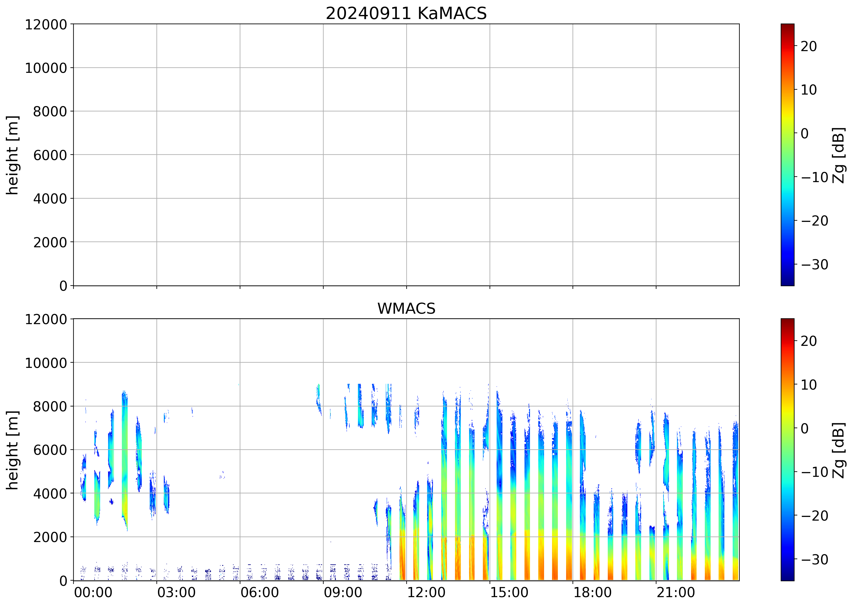Click the top colorbar 'Zg [dB]' label
This screenshot has height=606, width=853.
coord(839,155)
